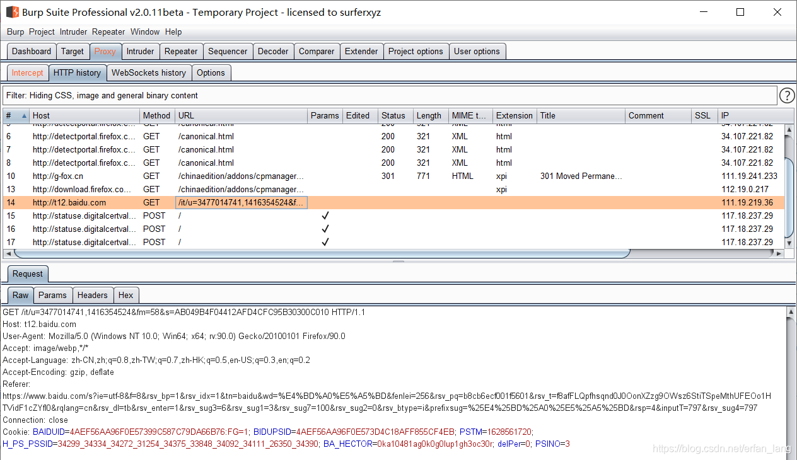Select the Request tab

point(28,274)
